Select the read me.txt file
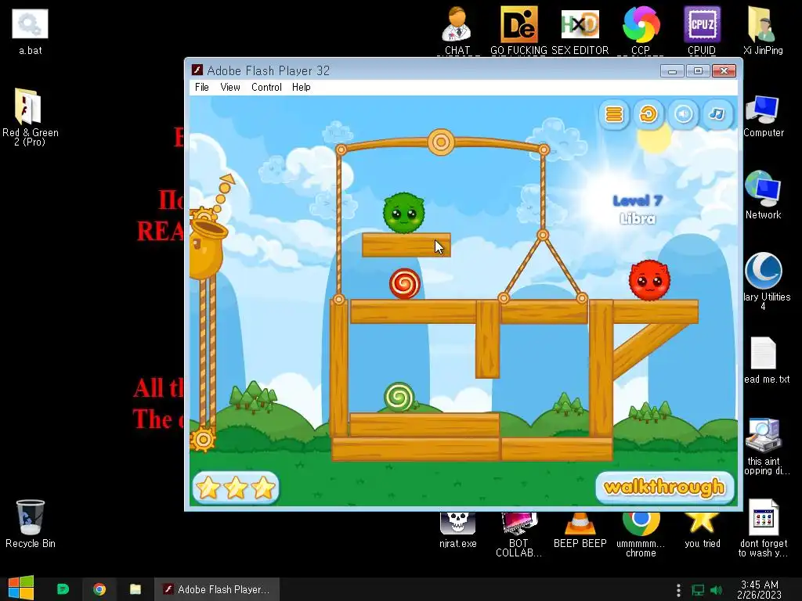 (764, 360)
